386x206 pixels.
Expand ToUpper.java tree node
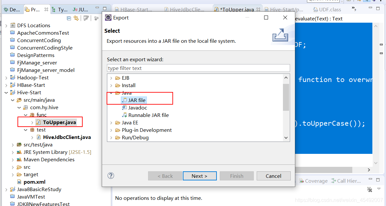coord(32,122)
